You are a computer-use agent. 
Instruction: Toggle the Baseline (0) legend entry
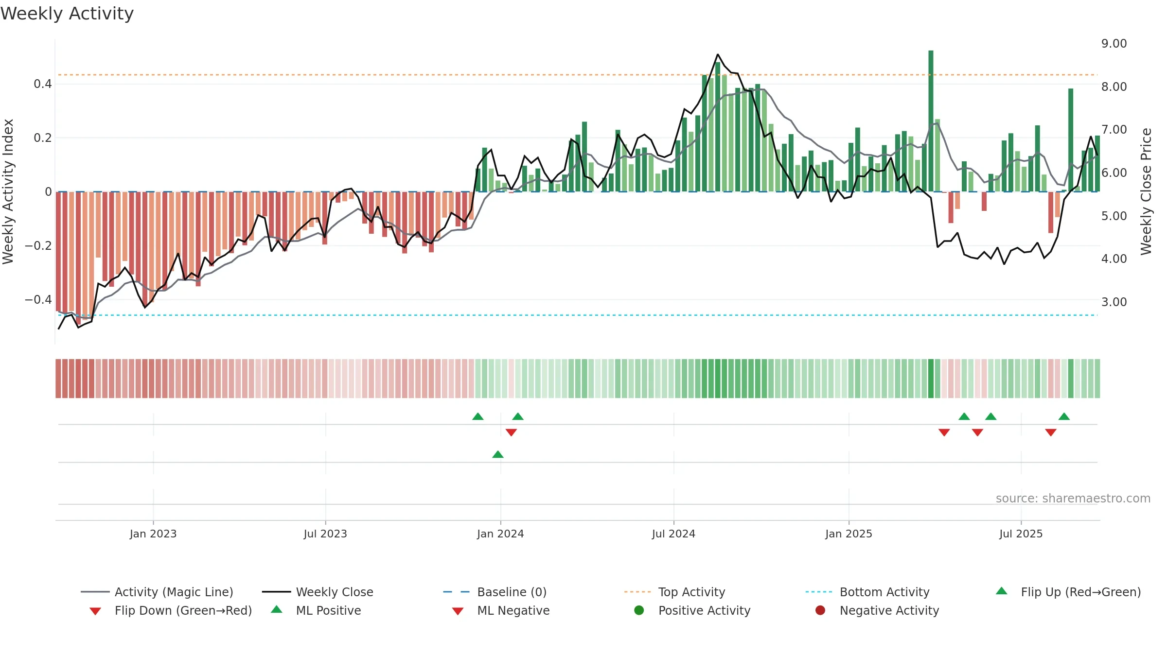[x=495, y=592]
